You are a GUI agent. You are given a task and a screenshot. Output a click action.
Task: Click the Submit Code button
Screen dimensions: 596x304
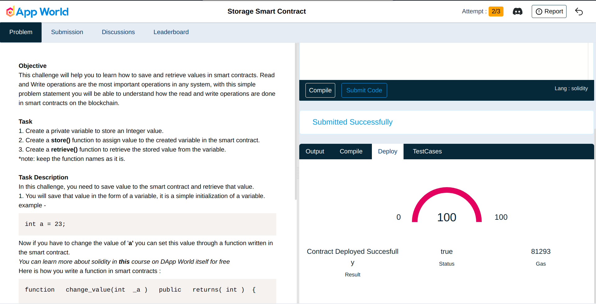[x=364, y=90]
